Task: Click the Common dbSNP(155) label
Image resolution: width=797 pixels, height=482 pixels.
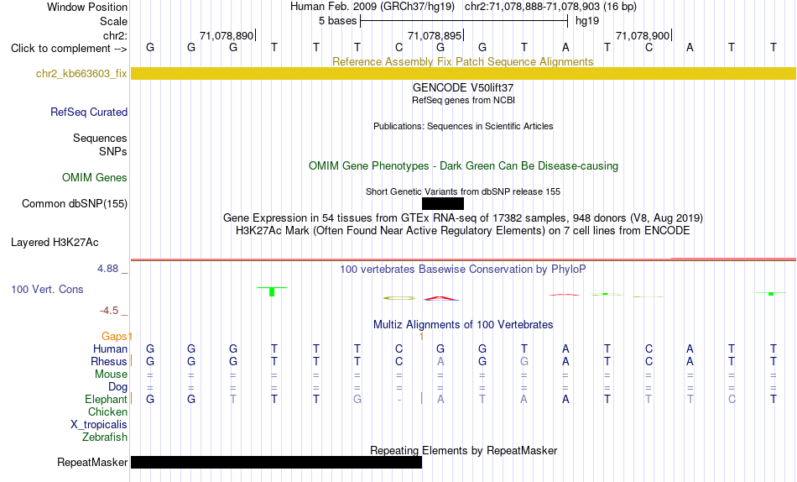Action: pos(75,203)
